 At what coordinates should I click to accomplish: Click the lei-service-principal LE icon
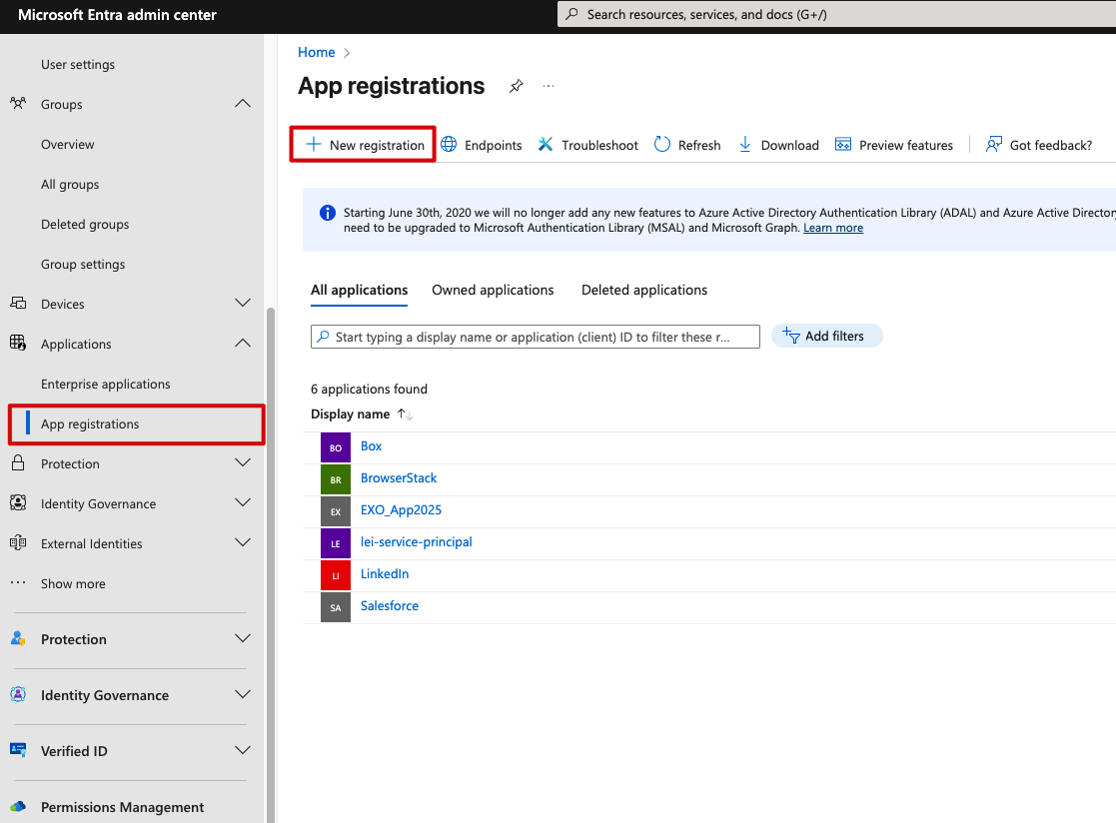click(336, 543)
